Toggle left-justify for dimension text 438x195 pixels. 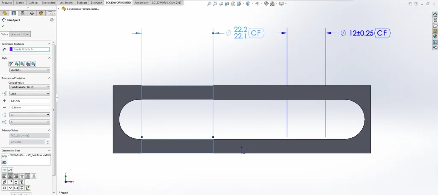click(x=4, y=176)
